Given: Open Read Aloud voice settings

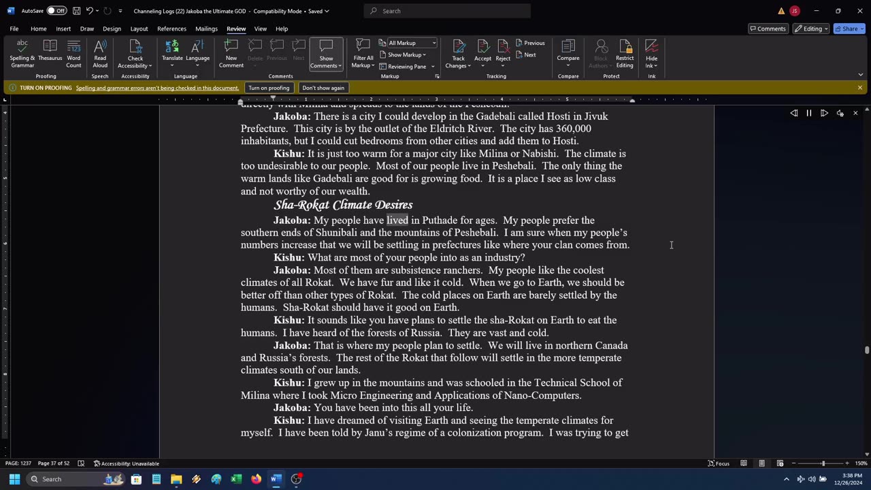Looking at the screenshot, I should 840,113.
